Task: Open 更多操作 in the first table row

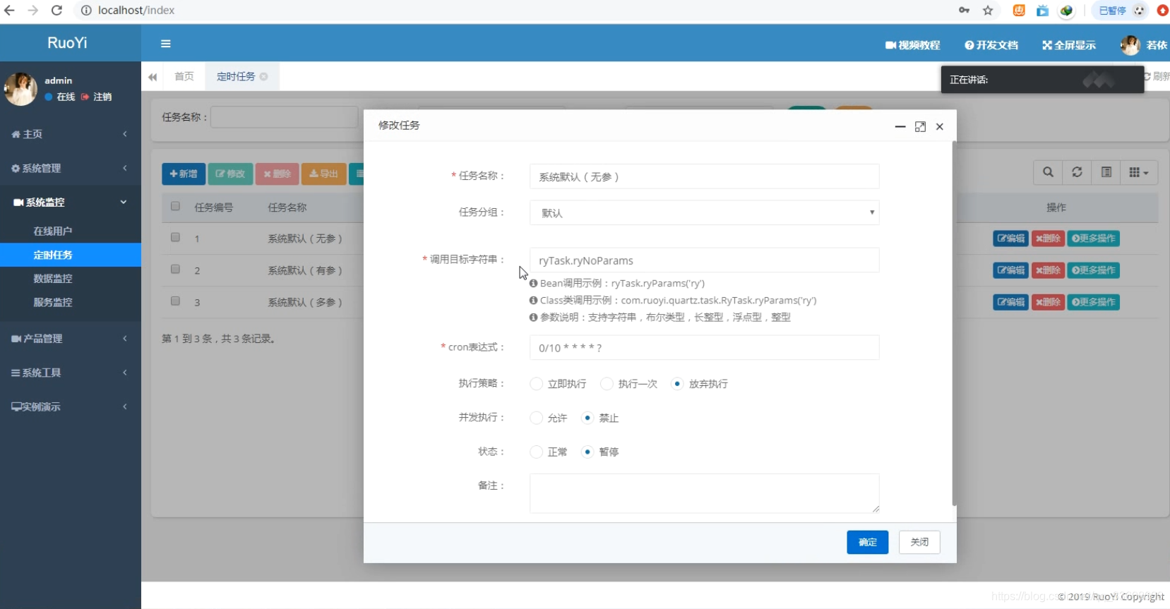Action: click(1093, 239)
